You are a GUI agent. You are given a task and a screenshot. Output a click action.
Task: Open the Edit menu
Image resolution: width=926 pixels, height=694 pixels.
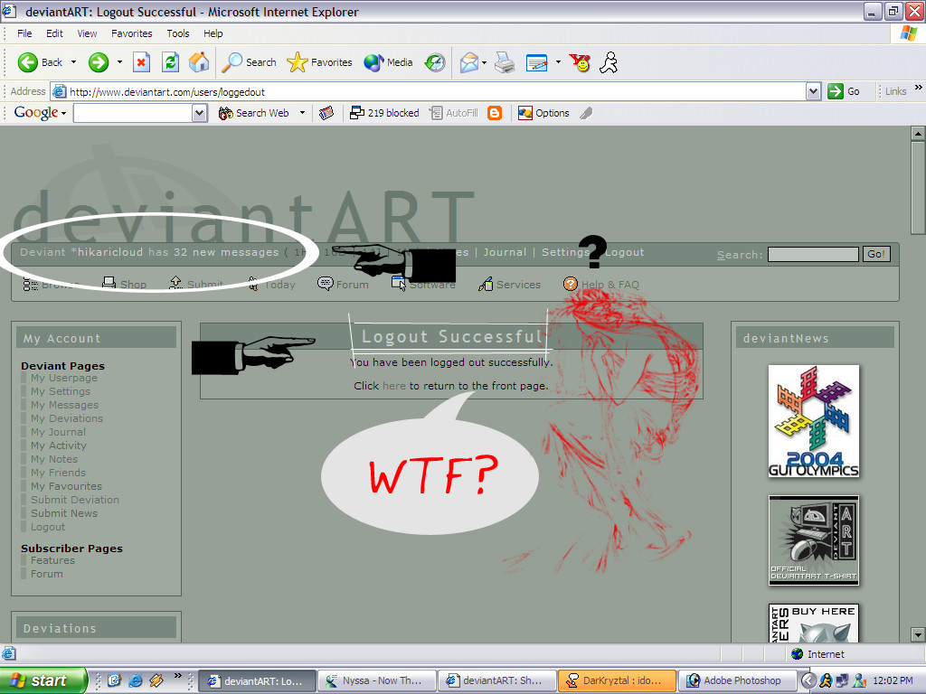(x=54, y=33)
